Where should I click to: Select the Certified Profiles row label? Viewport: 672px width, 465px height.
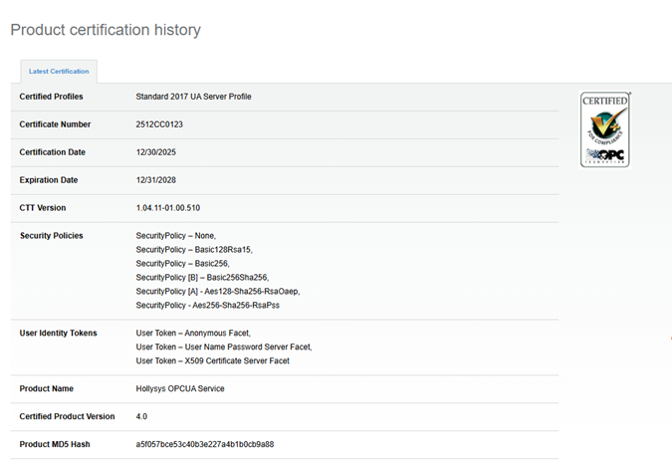click(x=52, y=97)
